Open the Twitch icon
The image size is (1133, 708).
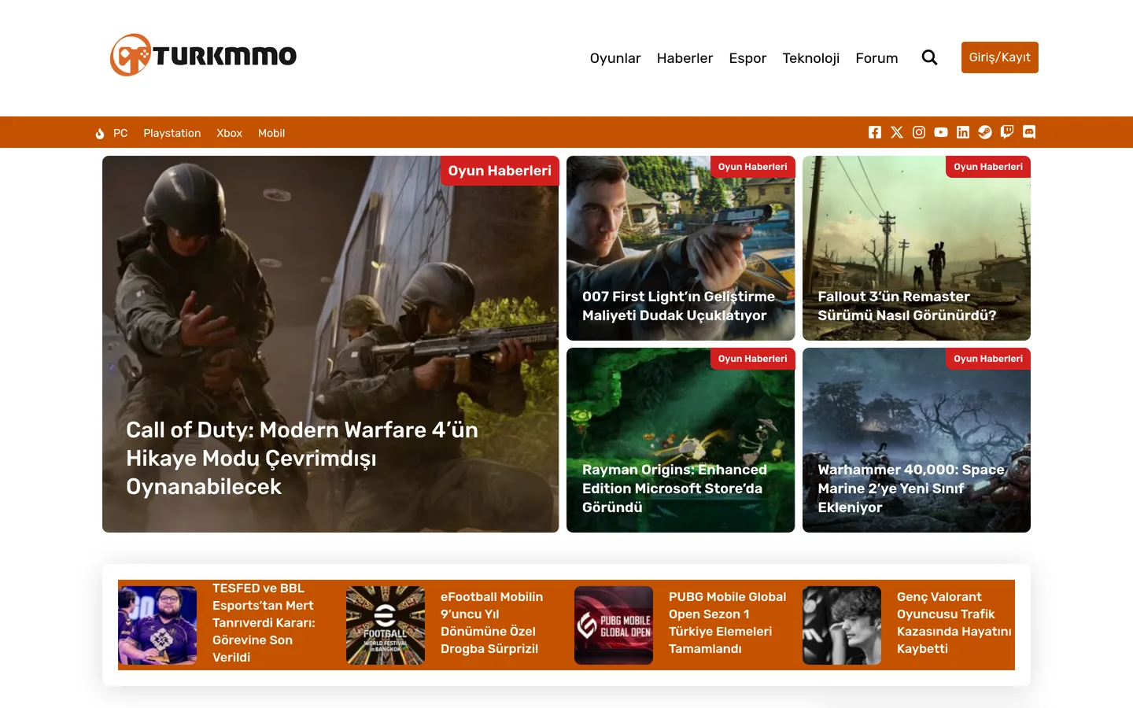pyautogui.click(x=1007, y=132)
